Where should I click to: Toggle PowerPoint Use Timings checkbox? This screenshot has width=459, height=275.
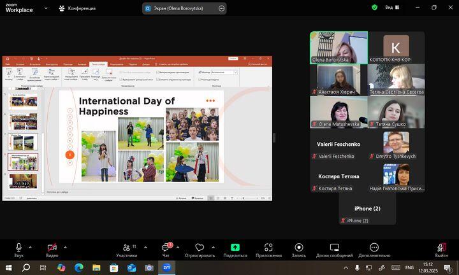point(157,72)
